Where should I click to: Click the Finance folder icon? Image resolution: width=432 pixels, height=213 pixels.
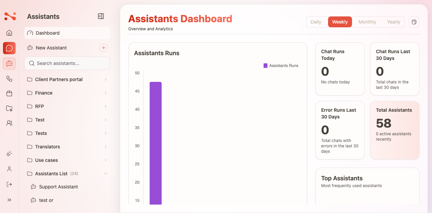(30, 93)
